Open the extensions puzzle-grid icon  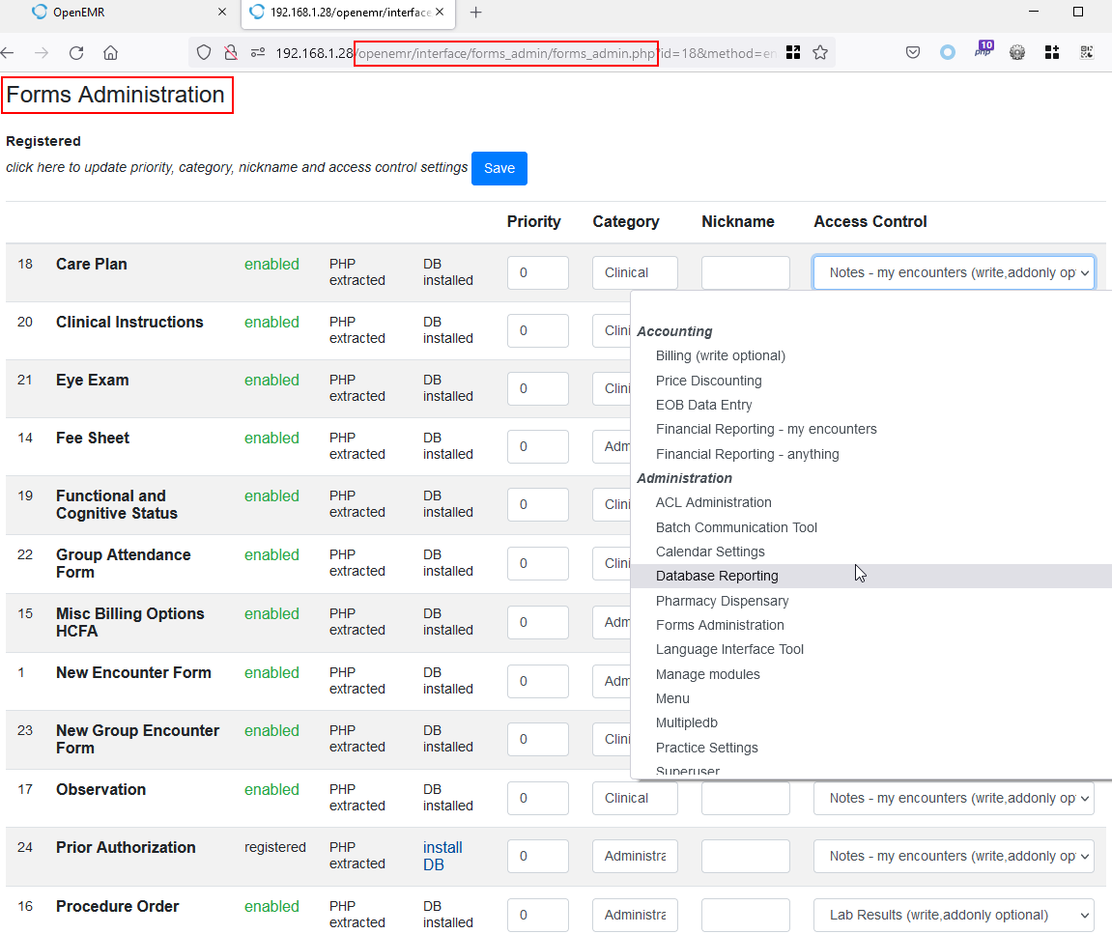coord(1052,52)
